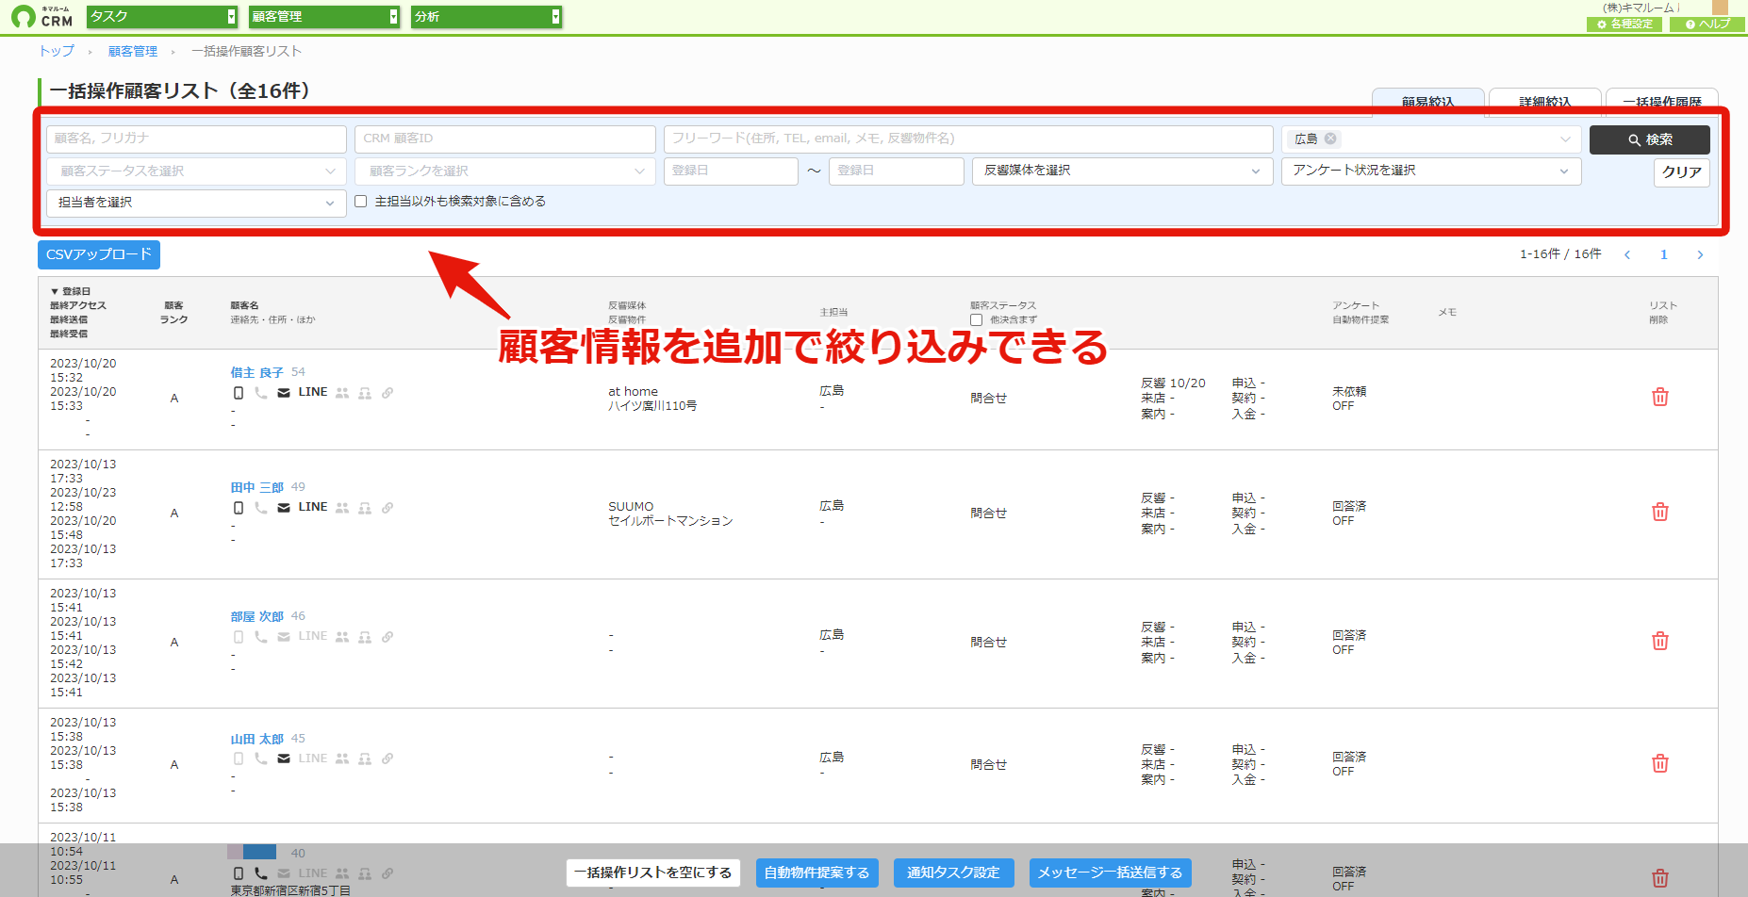
Task: Open customer 部屋 次郎 details
Action: pyautogui.click(x=257, y=616)
